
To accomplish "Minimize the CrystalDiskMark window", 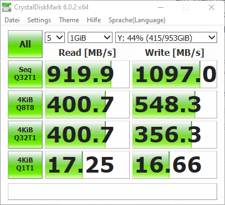I will coord(161,7).
